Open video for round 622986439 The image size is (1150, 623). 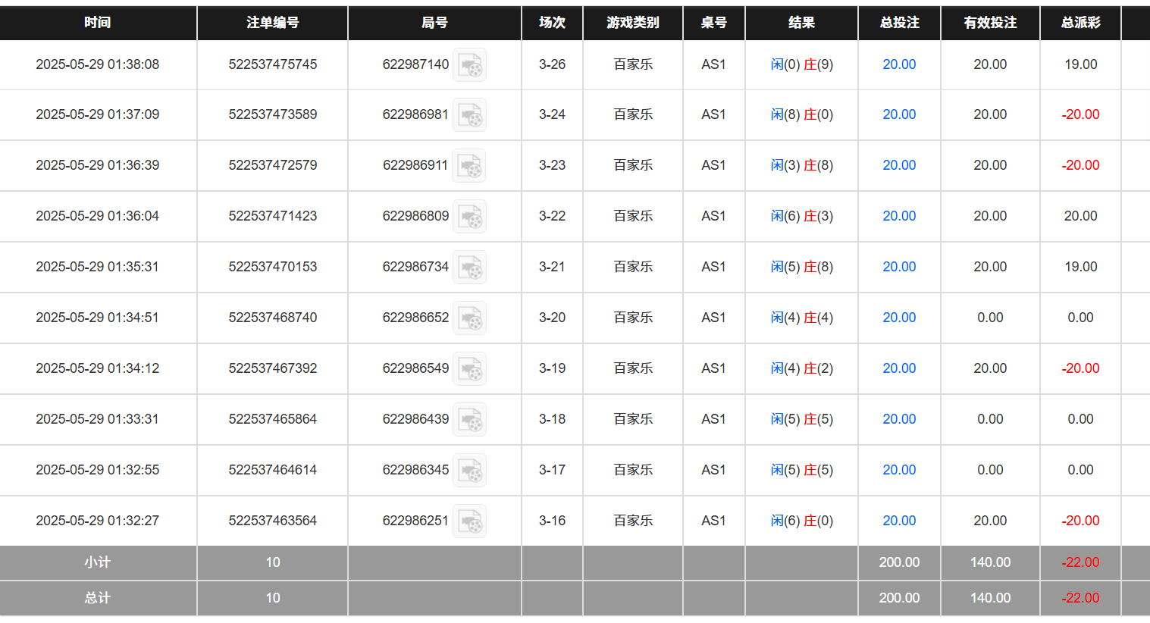point(470,419)
